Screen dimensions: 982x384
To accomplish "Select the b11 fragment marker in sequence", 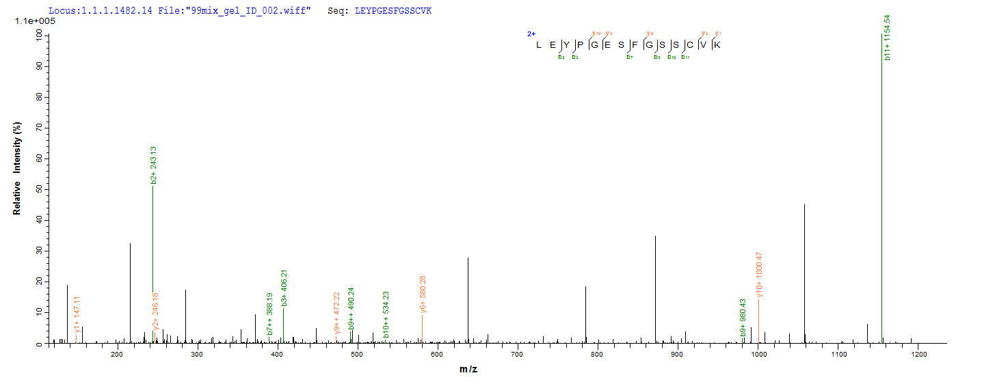I will pos(685,57).
